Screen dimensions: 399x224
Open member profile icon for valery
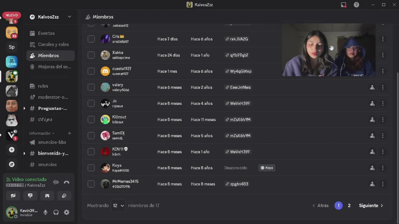click(372, 87)
